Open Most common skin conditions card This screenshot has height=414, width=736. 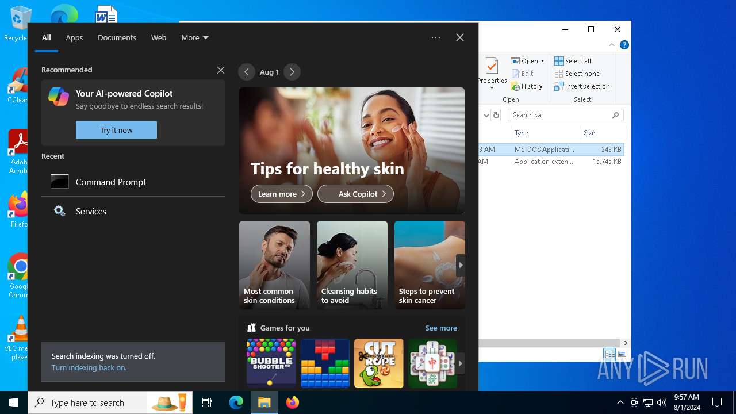pos(274,265)
